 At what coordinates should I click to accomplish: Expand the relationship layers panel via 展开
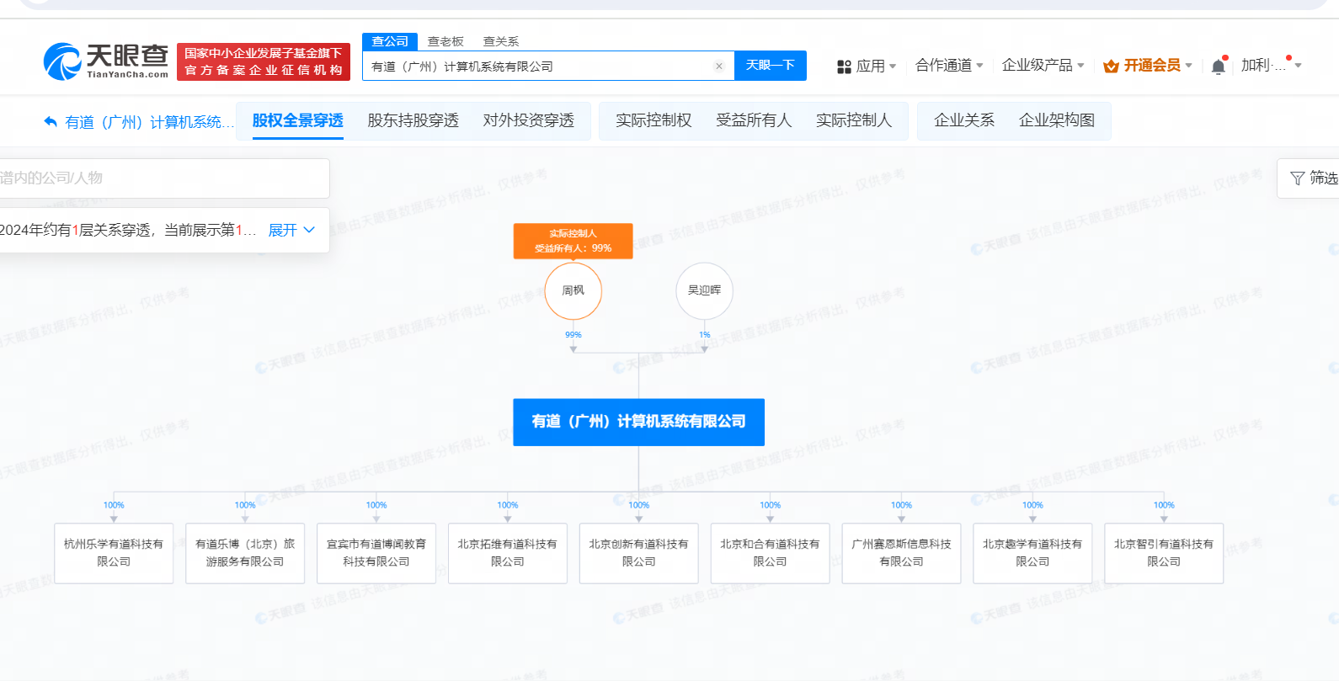291,230
